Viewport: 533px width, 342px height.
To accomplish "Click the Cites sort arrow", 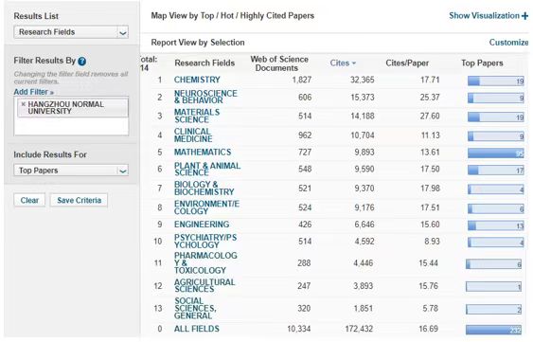I will pyautogui.click(x=354, y=63).
